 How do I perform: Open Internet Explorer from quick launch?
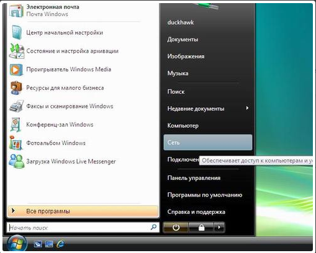pos(60,244)
